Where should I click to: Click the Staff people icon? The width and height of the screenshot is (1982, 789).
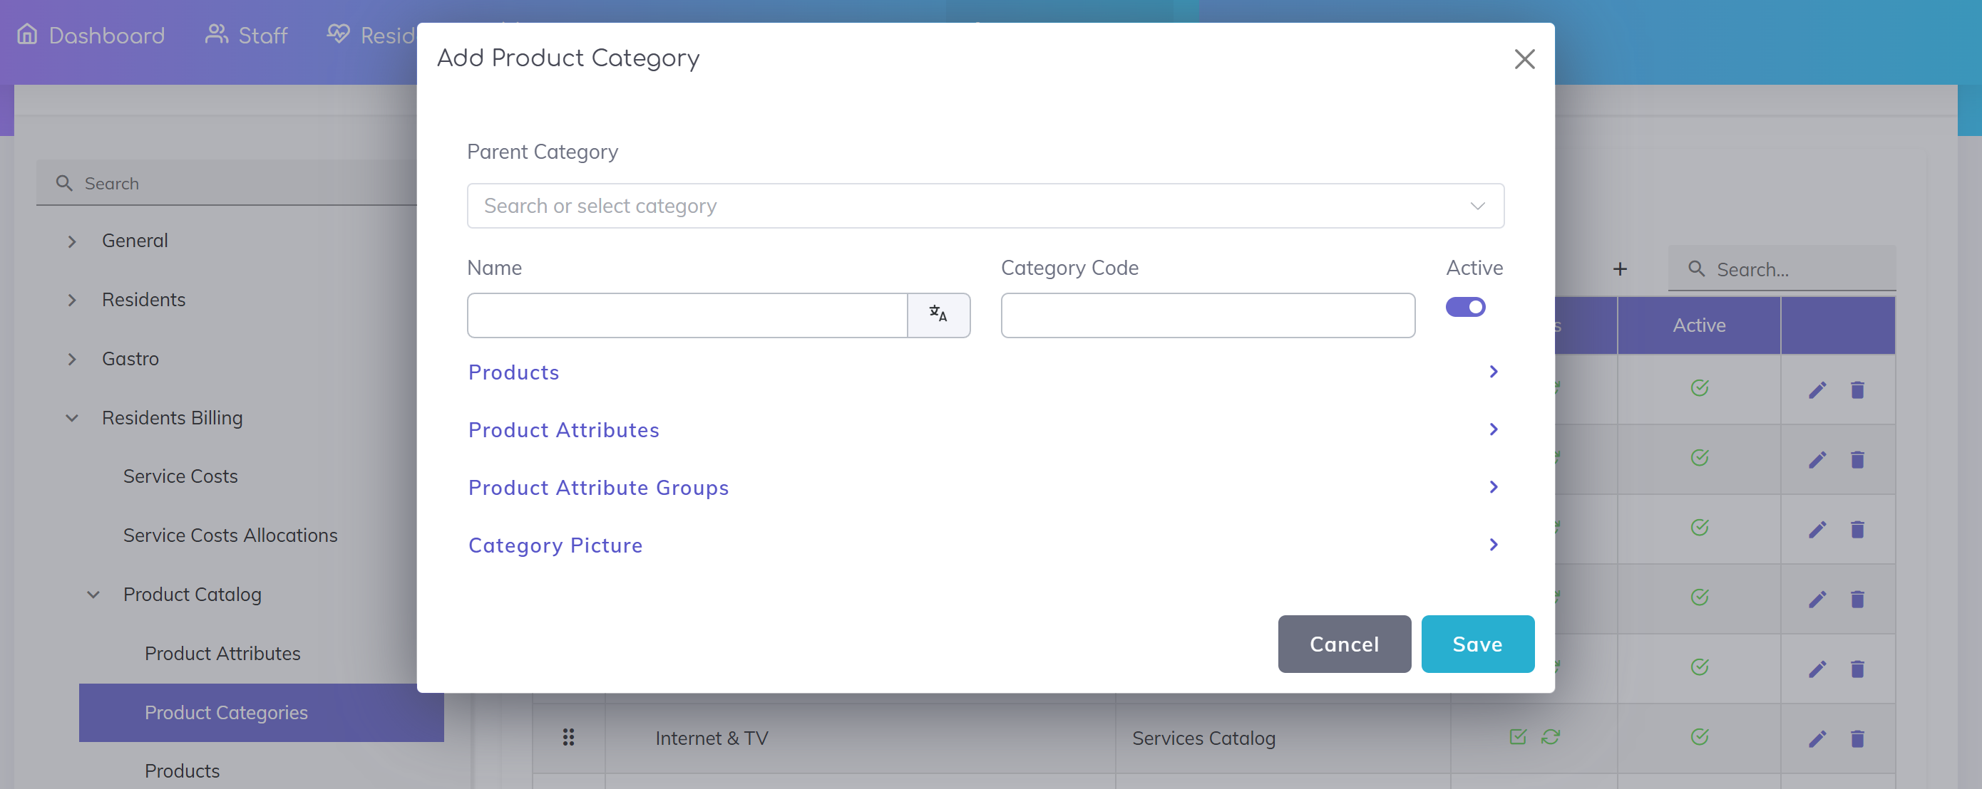(216, 35)
